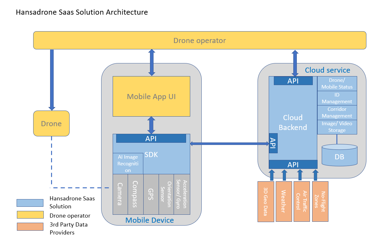
Task: Click the Corridor Management module
Action: (337, 113)
